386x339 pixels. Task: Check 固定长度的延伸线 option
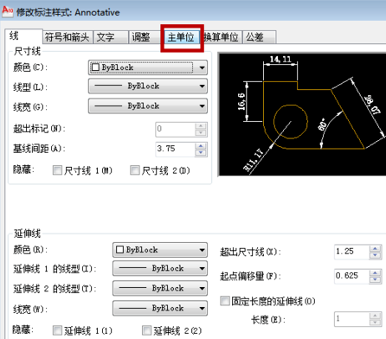click(x=225, y=301)
